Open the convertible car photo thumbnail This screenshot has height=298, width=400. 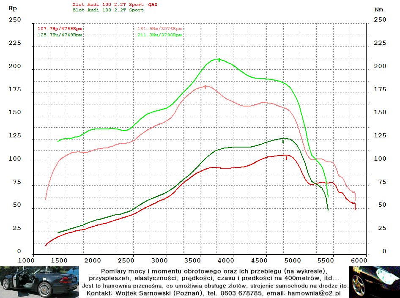tap(40, 282)
